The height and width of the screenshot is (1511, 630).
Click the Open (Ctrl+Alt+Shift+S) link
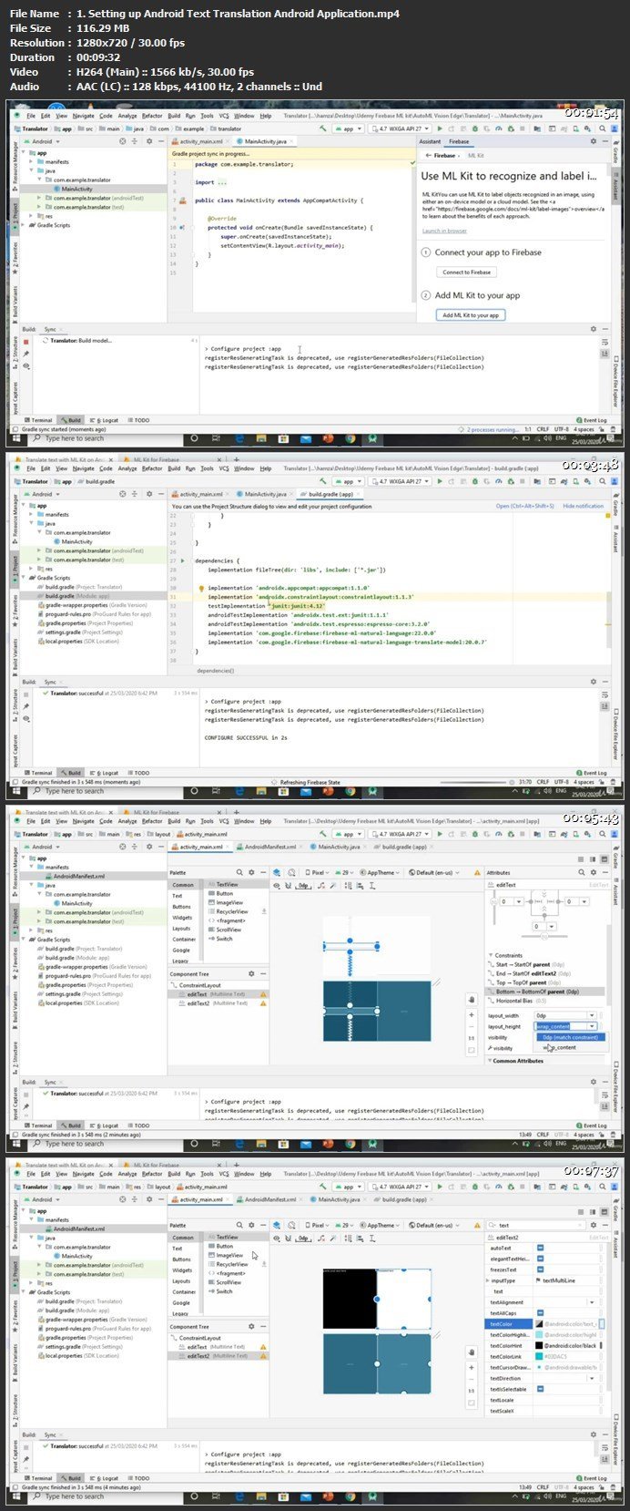click(x=523, y=506)
